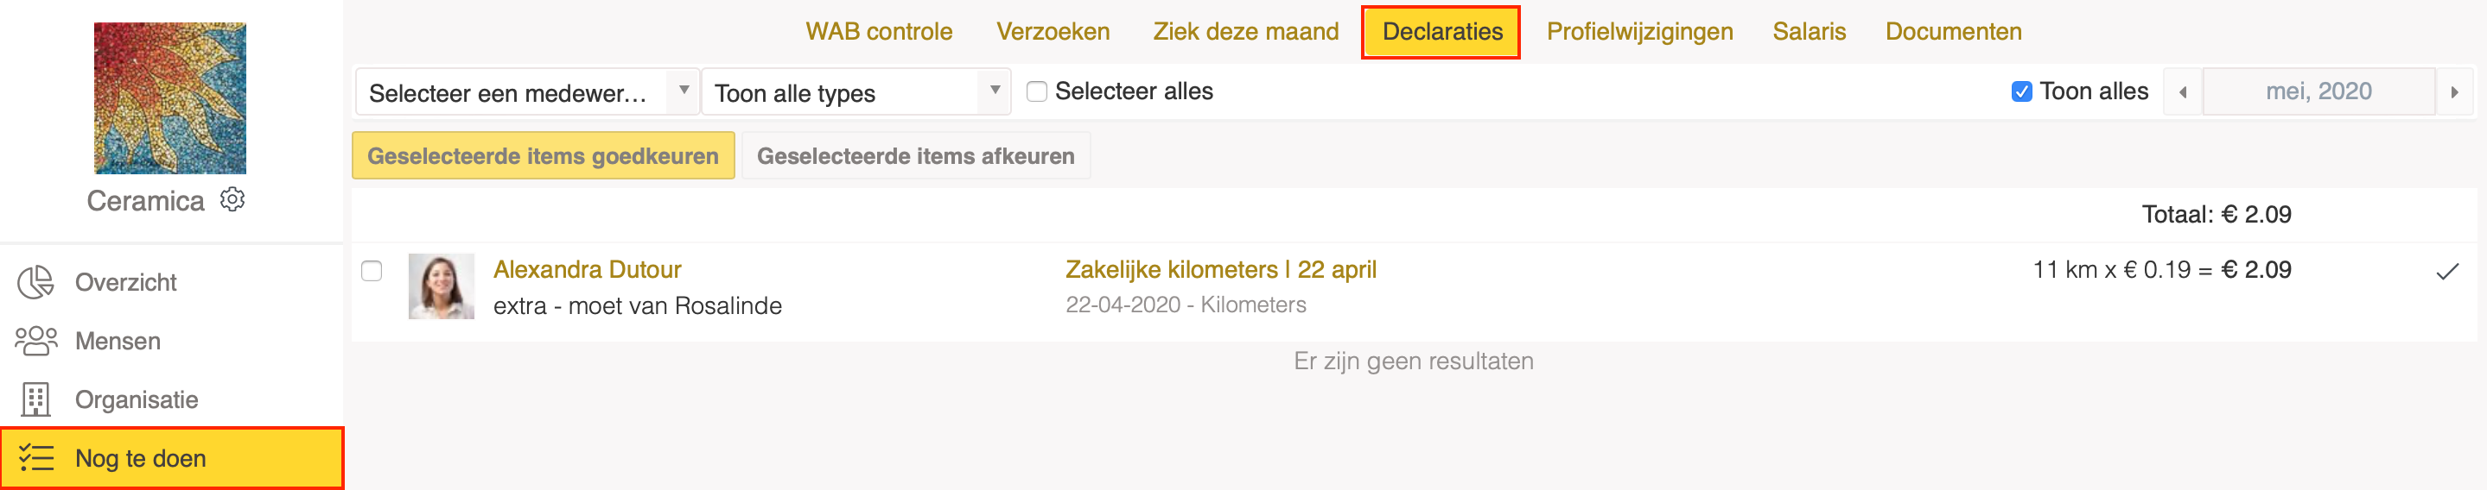Click Alexandra Dutour's profile photo
This screenshot has width=2487, height=490.
pos(442,286)
